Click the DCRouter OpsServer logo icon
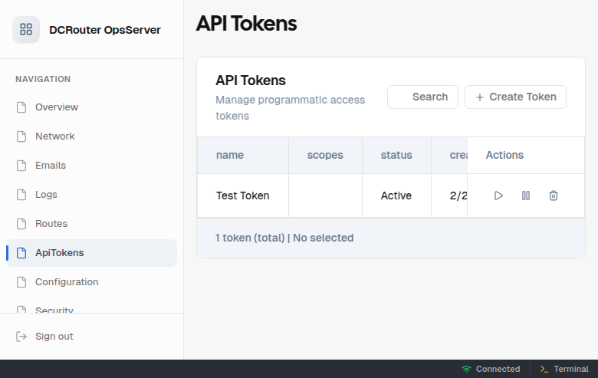The height and width of the screenshot is (378, 598). tap(26, 30)
